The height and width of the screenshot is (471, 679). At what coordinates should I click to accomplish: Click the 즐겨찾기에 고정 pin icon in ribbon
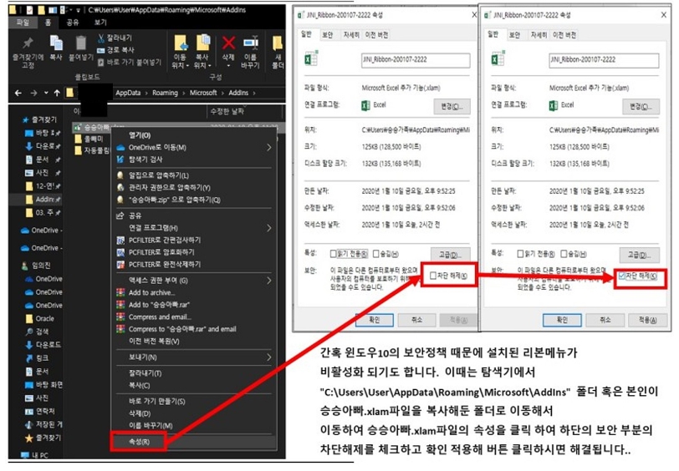pyautogui.click(x=28, y=43)
